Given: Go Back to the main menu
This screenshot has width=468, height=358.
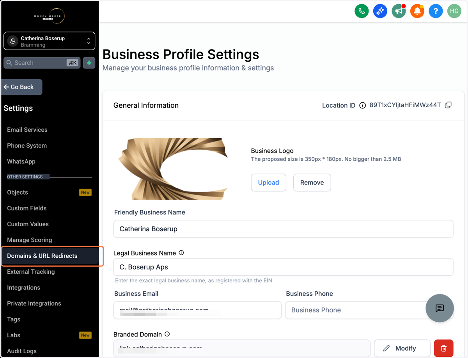Looking at the screenshot, I should 21,87.
